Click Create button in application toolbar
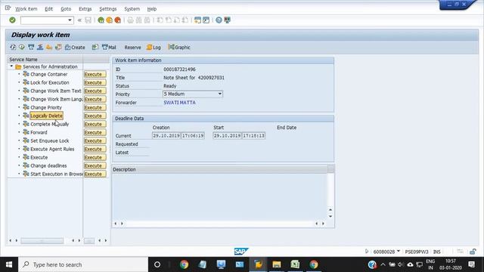Viewport: 484px width, 272px height. click(75, 47)
